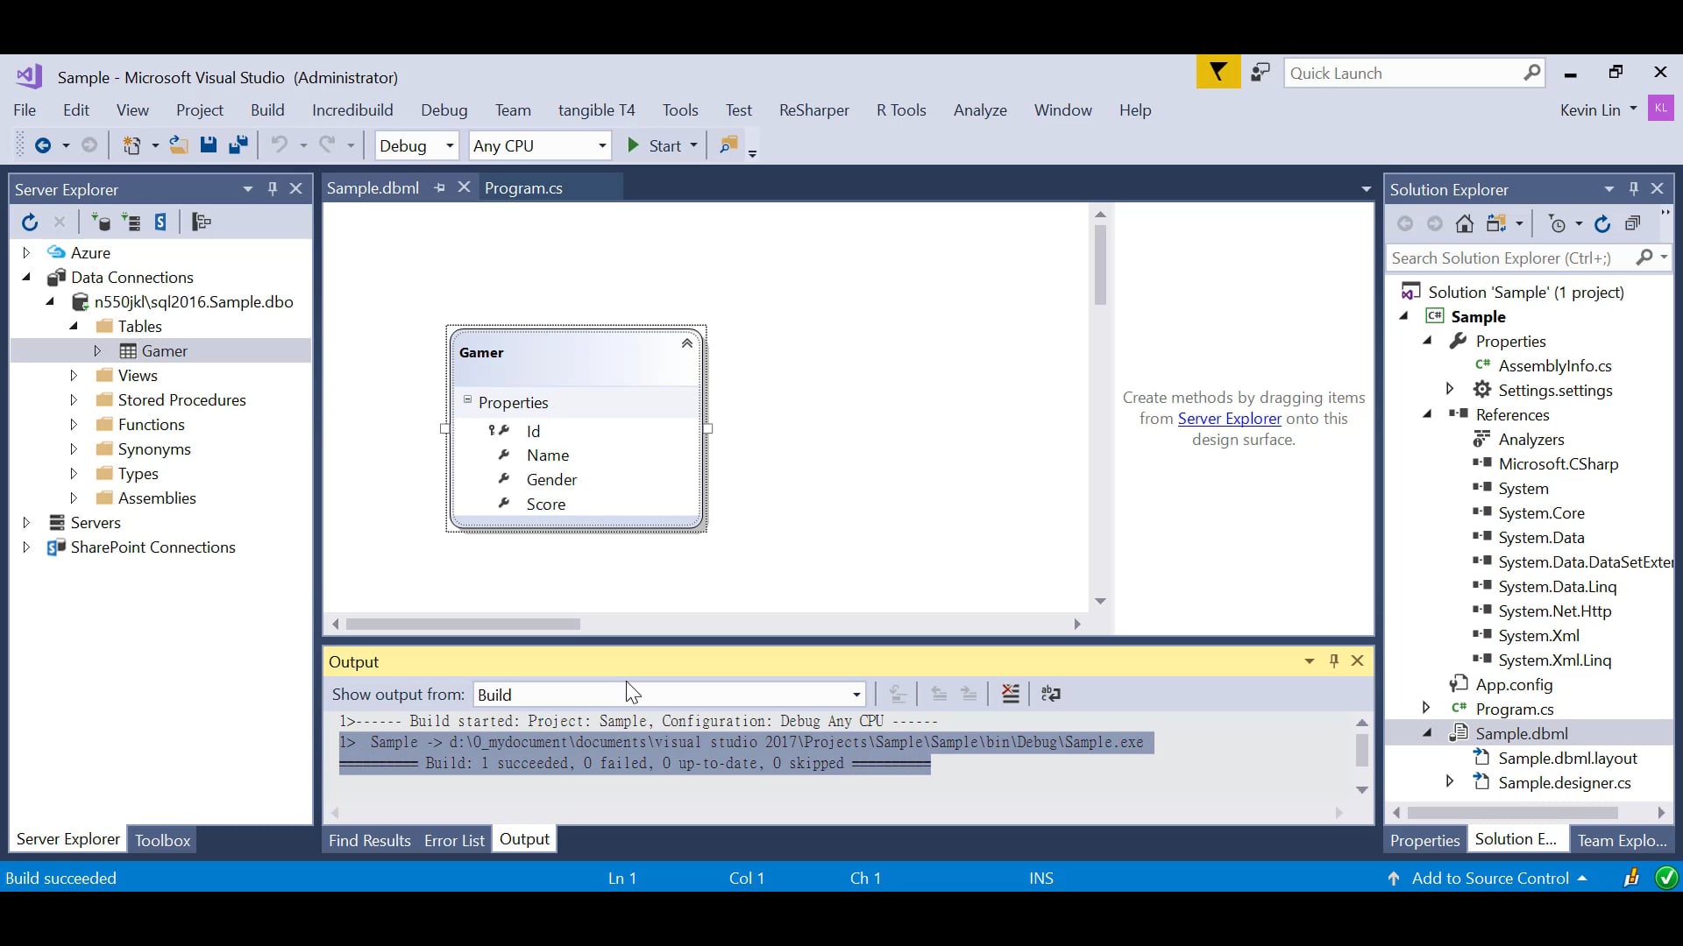Open Connect to Server in Server Explorer

[x=132, y=222]
